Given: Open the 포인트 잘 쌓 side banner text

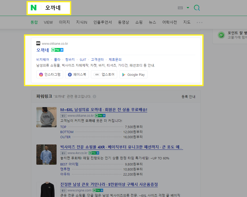Looking at the screenshot, I should [237, 33].
